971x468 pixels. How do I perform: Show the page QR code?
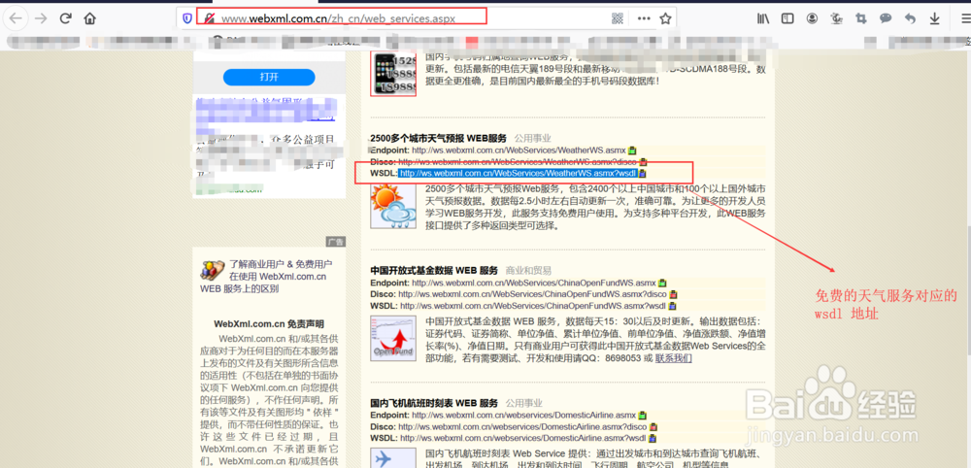coord(618,18)
